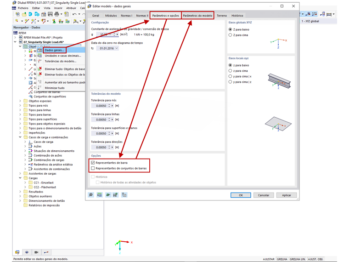
Task: Select the new line support tool icon
Action: click(x=61, y=21)
